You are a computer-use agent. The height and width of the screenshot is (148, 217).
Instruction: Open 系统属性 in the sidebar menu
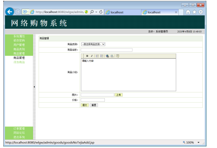click(19, 36)
